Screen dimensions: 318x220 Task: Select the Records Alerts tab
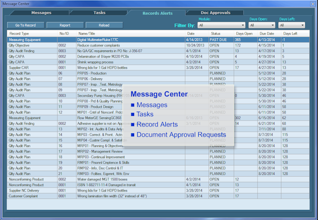(x=157, y=13)
